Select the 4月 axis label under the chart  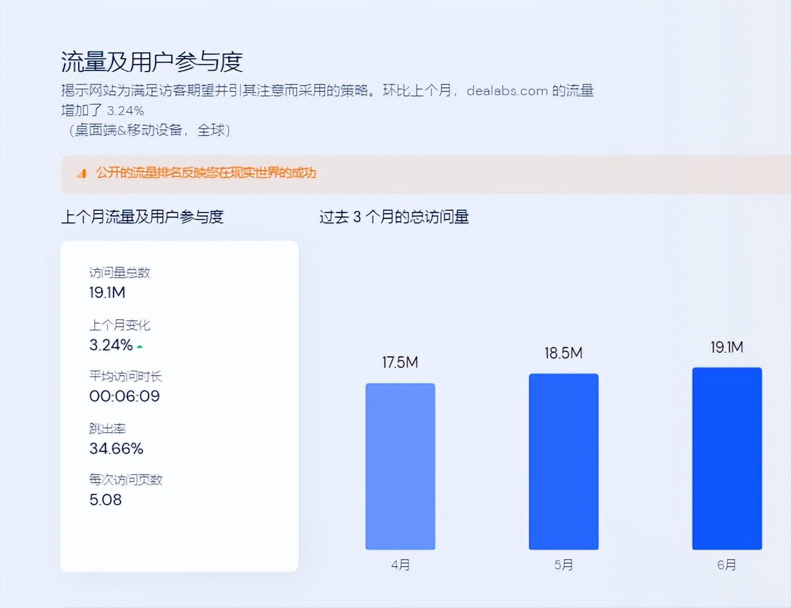400,564
